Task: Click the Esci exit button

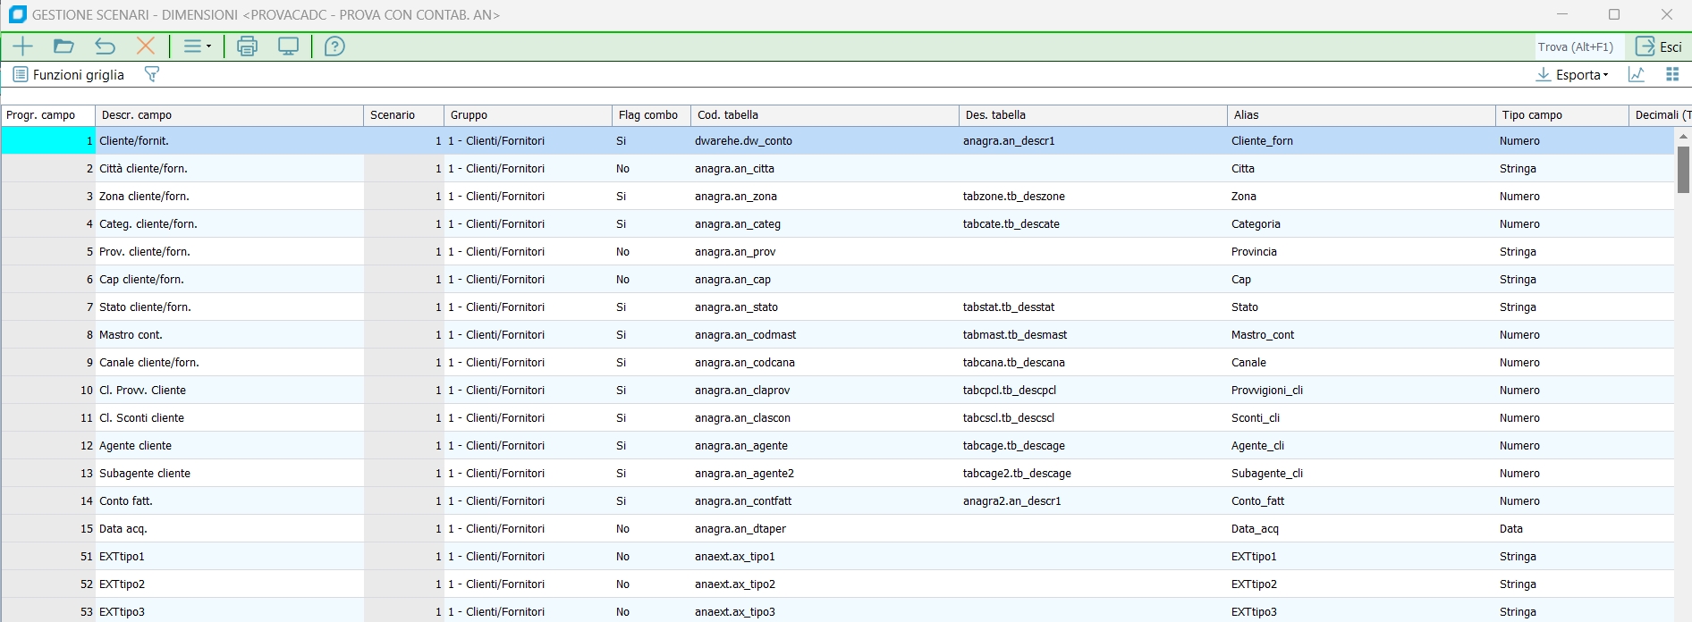Action: [x=1659, y=46]
